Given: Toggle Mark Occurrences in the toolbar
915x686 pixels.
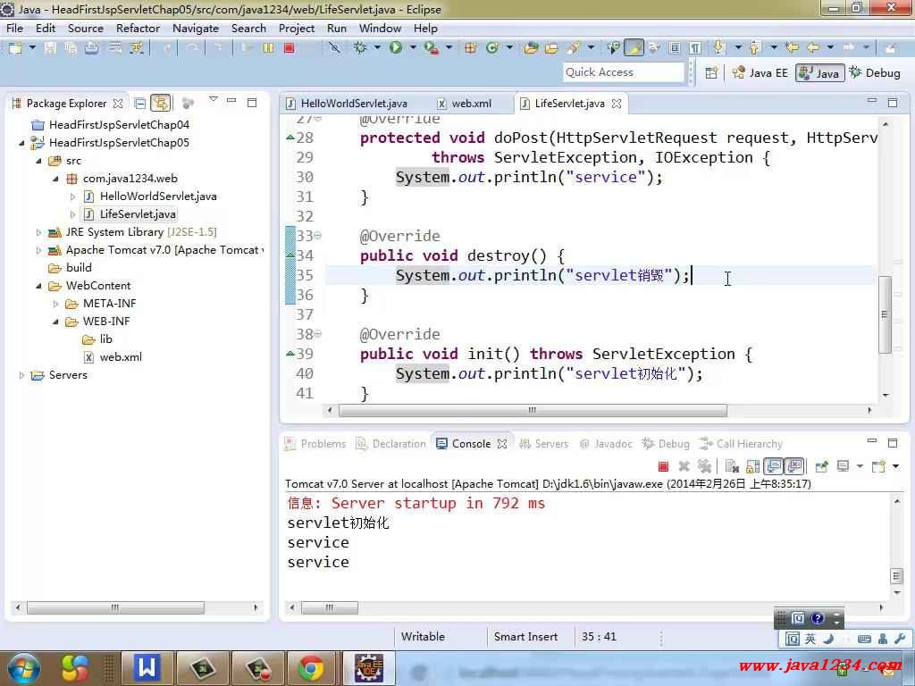Looking at the screenshot, I should (x=634, y=48).
